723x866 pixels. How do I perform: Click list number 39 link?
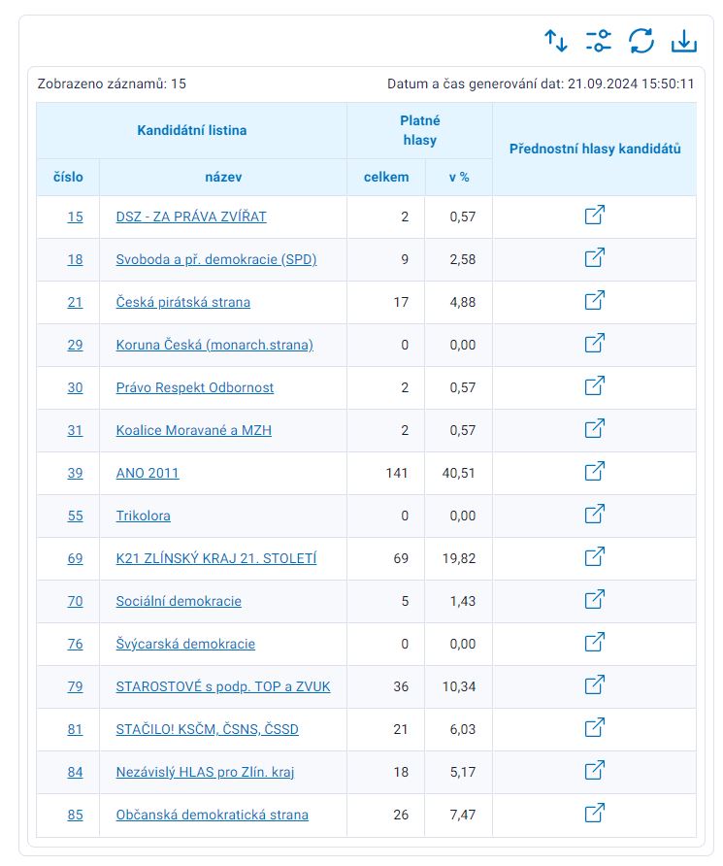click(75, 473)
